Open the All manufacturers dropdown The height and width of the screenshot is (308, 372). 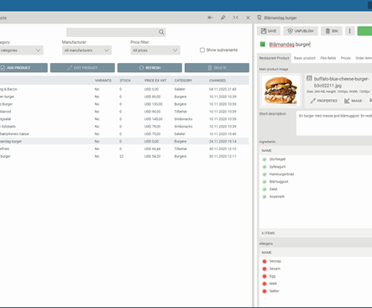[x=86, y=50]
